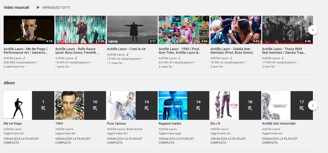Click Achille Lauro channel under Rolls Royce video
Image resolution: width=328 pixels, height=153 pixels.
pyautogui.click(x=64, y=58)
